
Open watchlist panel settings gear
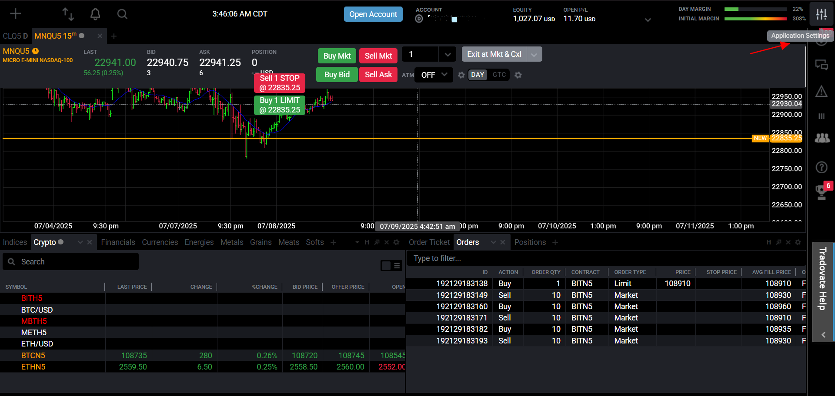coord(396,242)
